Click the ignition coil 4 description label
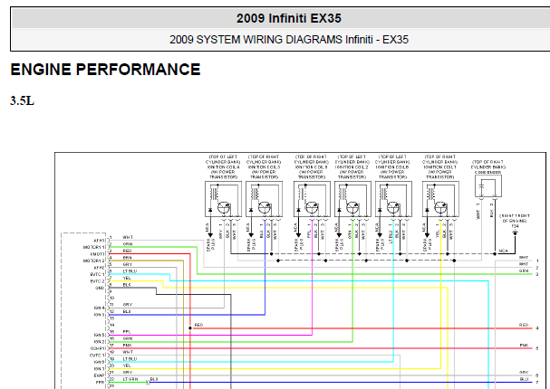Image resolution: width=550 pixels, height=389 pixels. (223, 167)
